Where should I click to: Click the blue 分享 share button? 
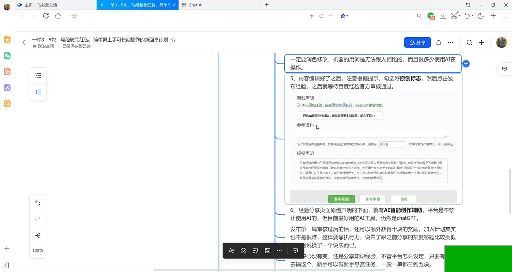tap(417, 43)
